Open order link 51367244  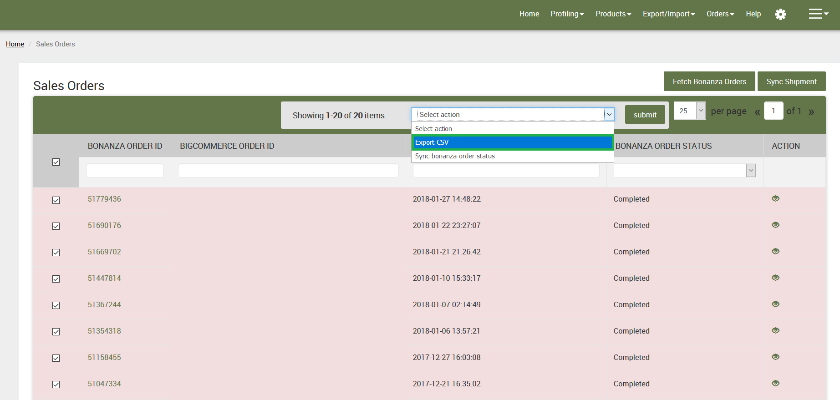click(104, 304)
